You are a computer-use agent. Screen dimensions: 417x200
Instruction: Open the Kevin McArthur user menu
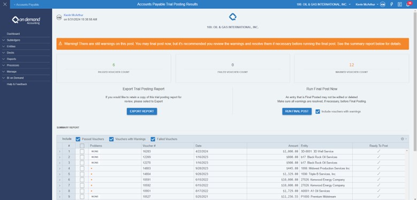(367, 4)
